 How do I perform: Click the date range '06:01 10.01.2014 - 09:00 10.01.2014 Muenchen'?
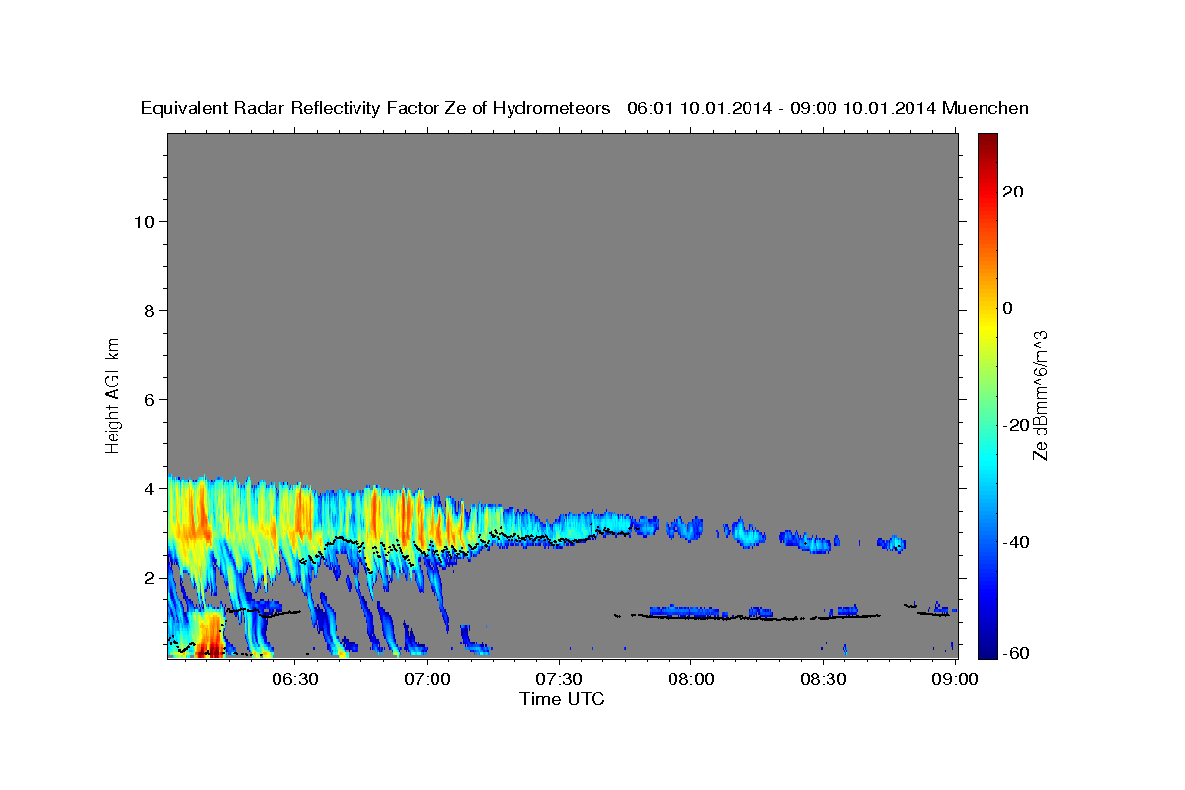pyautogui.click(x=829, y=108)
